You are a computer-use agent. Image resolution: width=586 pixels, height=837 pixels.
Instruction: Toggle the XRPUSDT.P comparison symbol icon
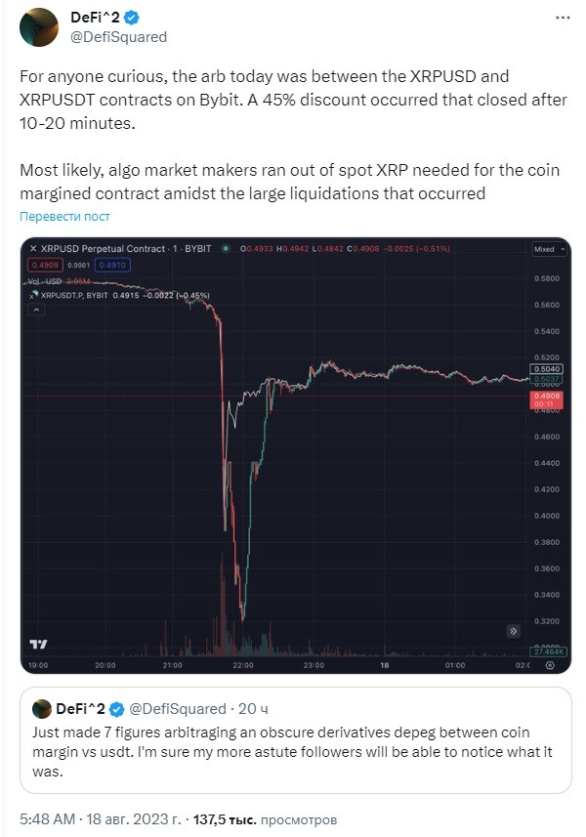(33, 295)
